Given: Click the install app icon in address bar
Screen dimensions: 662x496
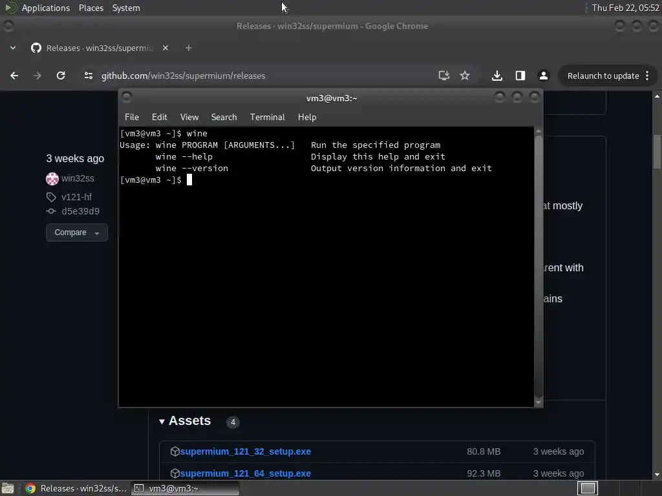Looking at the screenshot, I should tap(443, 76).
